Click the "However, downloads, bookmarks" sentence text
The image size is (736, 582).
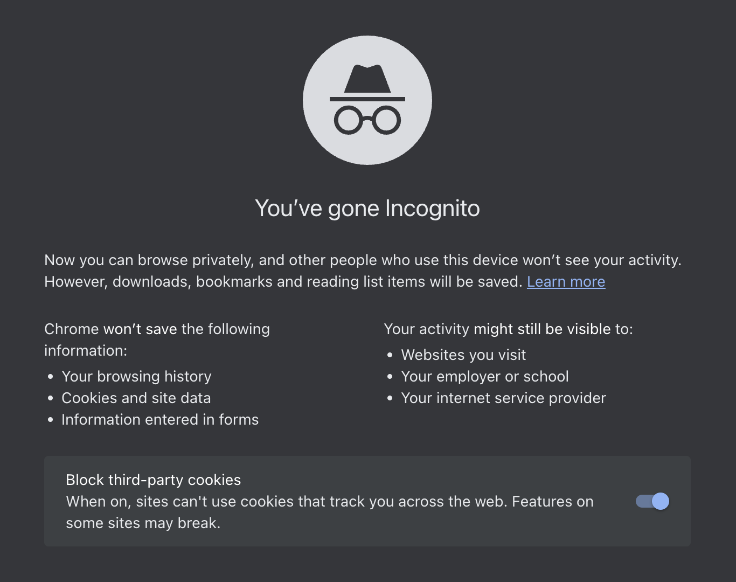[283, 282]
